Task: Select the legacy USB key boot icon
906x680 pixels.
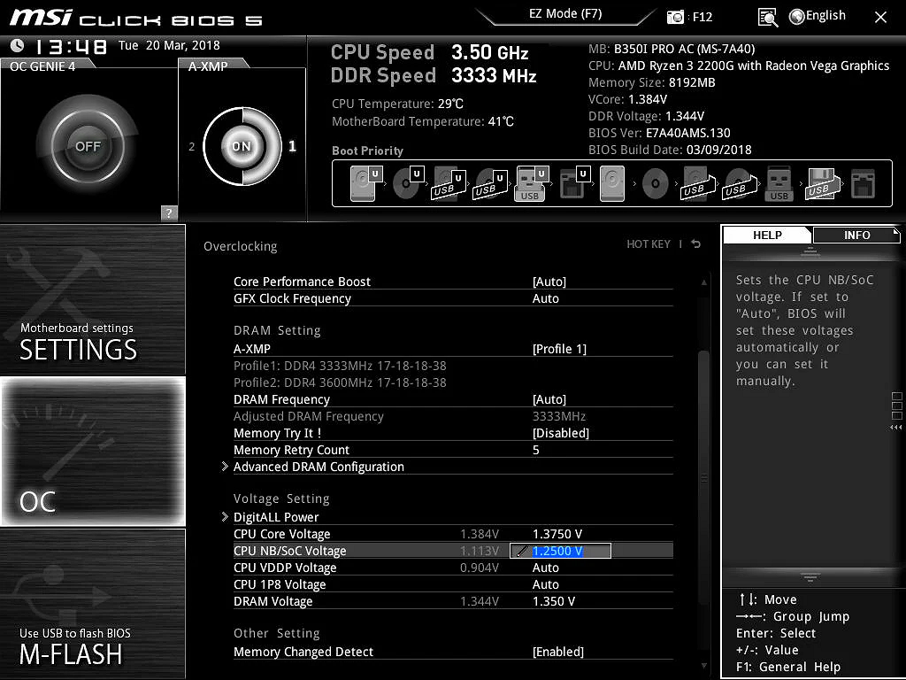Action: click(779, 184)
